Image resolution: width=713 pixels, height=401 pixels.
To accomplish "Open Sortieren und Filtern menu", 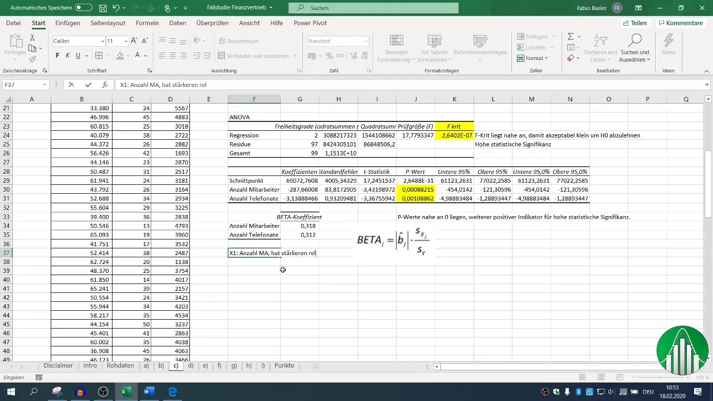I will 600,48.
